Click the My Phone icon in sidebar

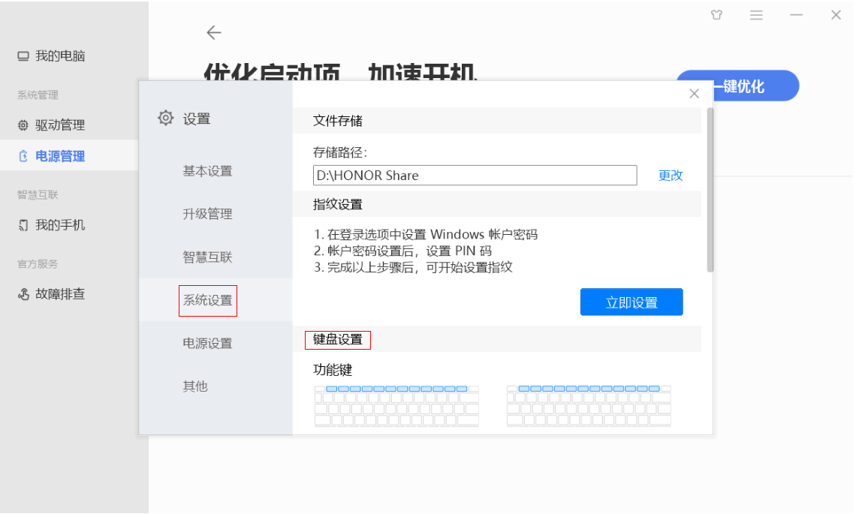pos(23,225)
